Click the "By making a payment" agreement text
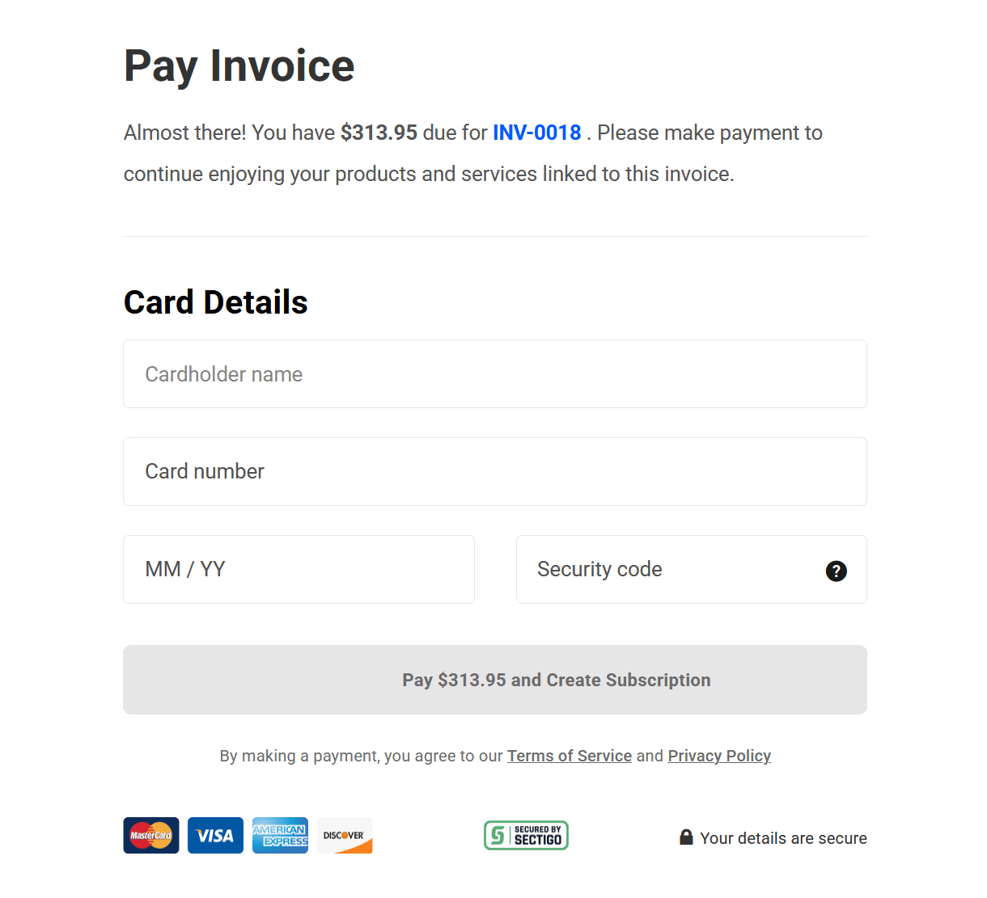Image resolution: width=987 pixels, height=898 pixels. click(361, 756)
